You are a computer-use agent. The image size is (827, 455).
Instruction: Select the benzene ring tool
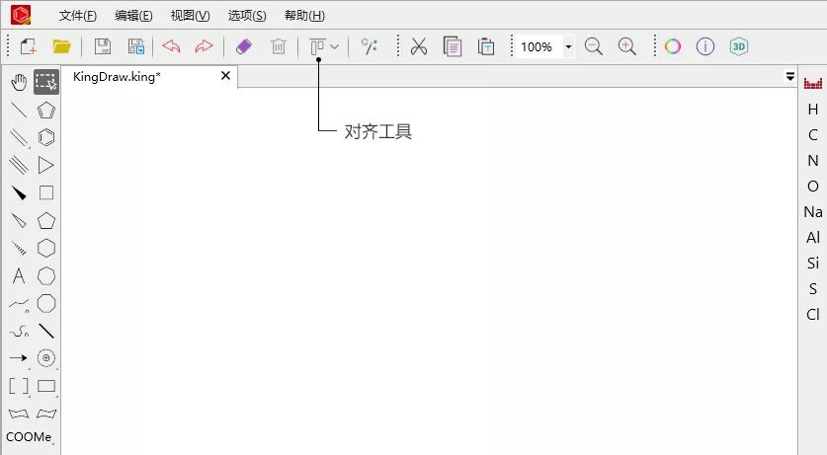click(46, 137)
